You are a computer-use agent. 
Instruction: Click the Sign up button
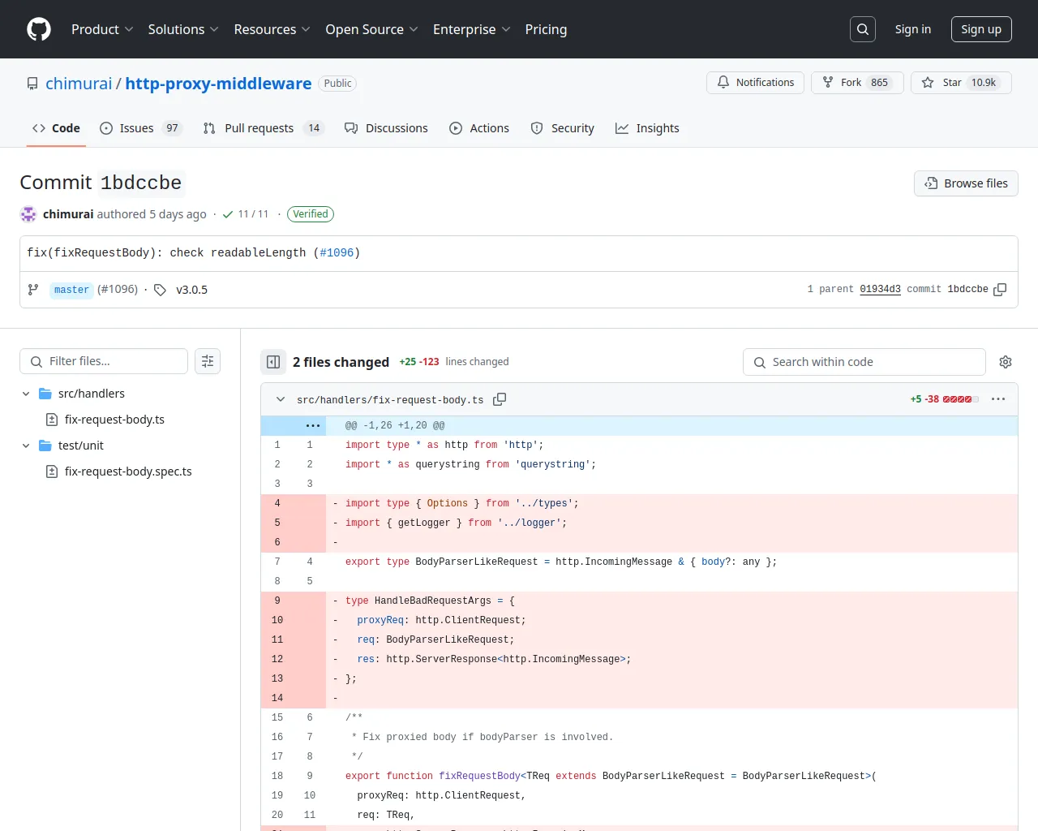[981, 29]
